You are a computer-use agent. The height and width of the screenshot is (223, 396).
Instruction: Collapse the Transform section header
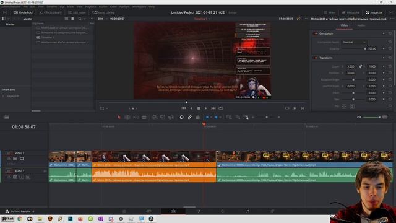coord(326,58)
